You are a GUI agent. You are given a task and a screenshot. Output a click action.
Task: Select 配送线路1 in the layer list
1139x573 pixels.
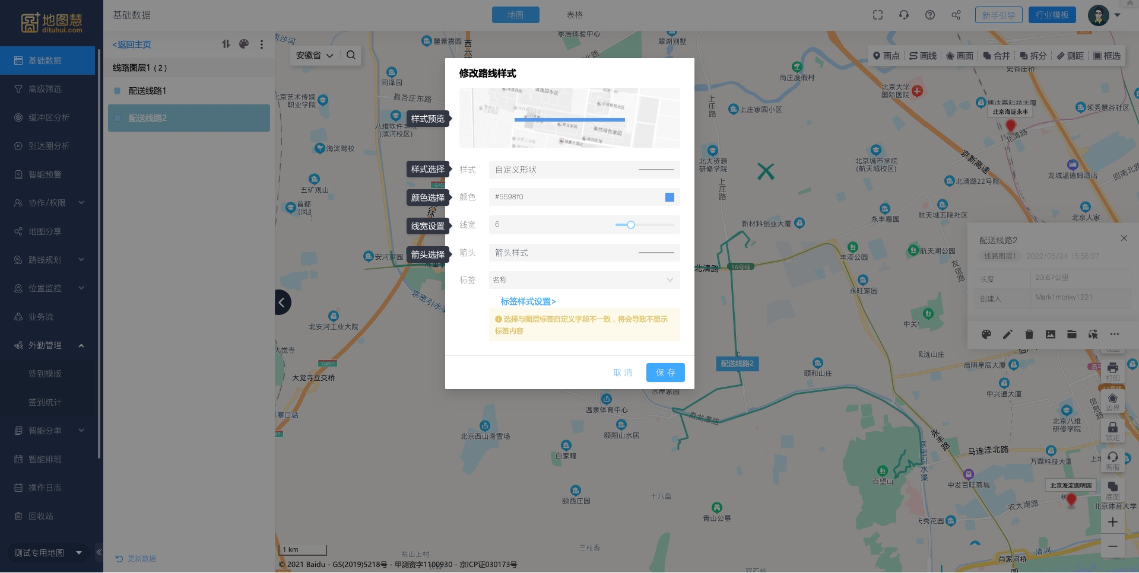click(147, 91)
